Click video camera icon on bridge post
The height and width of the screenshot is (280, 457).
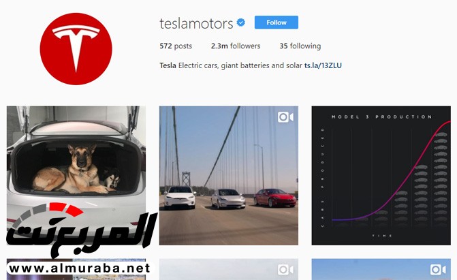coord(285,117)
